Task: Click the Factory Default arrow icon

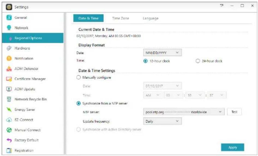Action: [9, 140]
